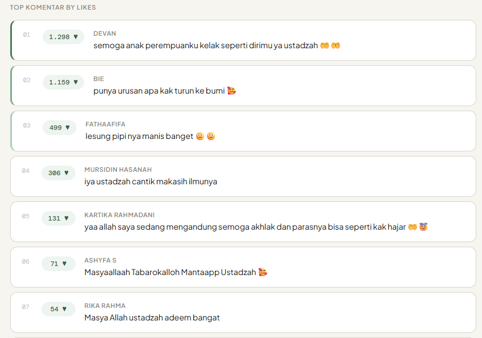Select the username FATHAAFIFA

pyautogui.click(x=106, y=124)
